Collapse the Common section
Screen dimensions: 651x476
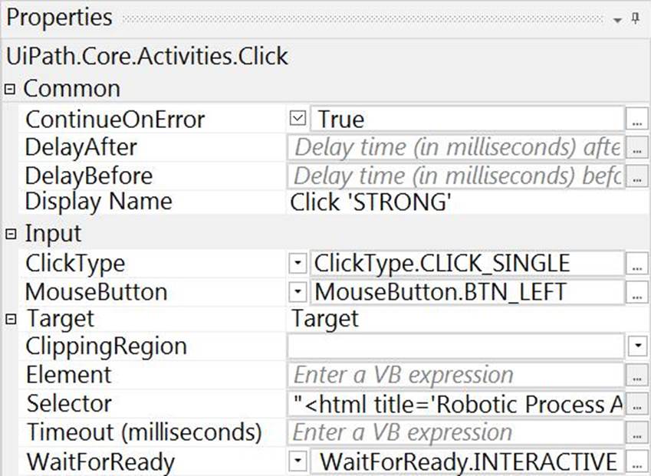click(10, 88)
